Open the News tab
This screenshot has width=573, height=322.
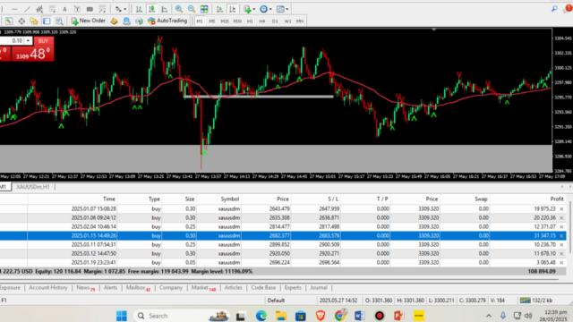click(x=86, y=288)
